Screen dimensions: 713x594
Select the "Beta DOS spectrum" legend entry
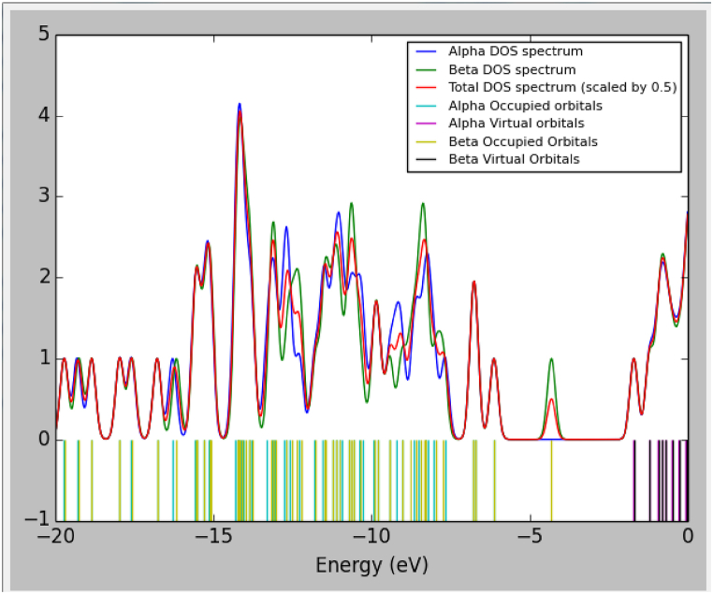[x=512, y=69]
